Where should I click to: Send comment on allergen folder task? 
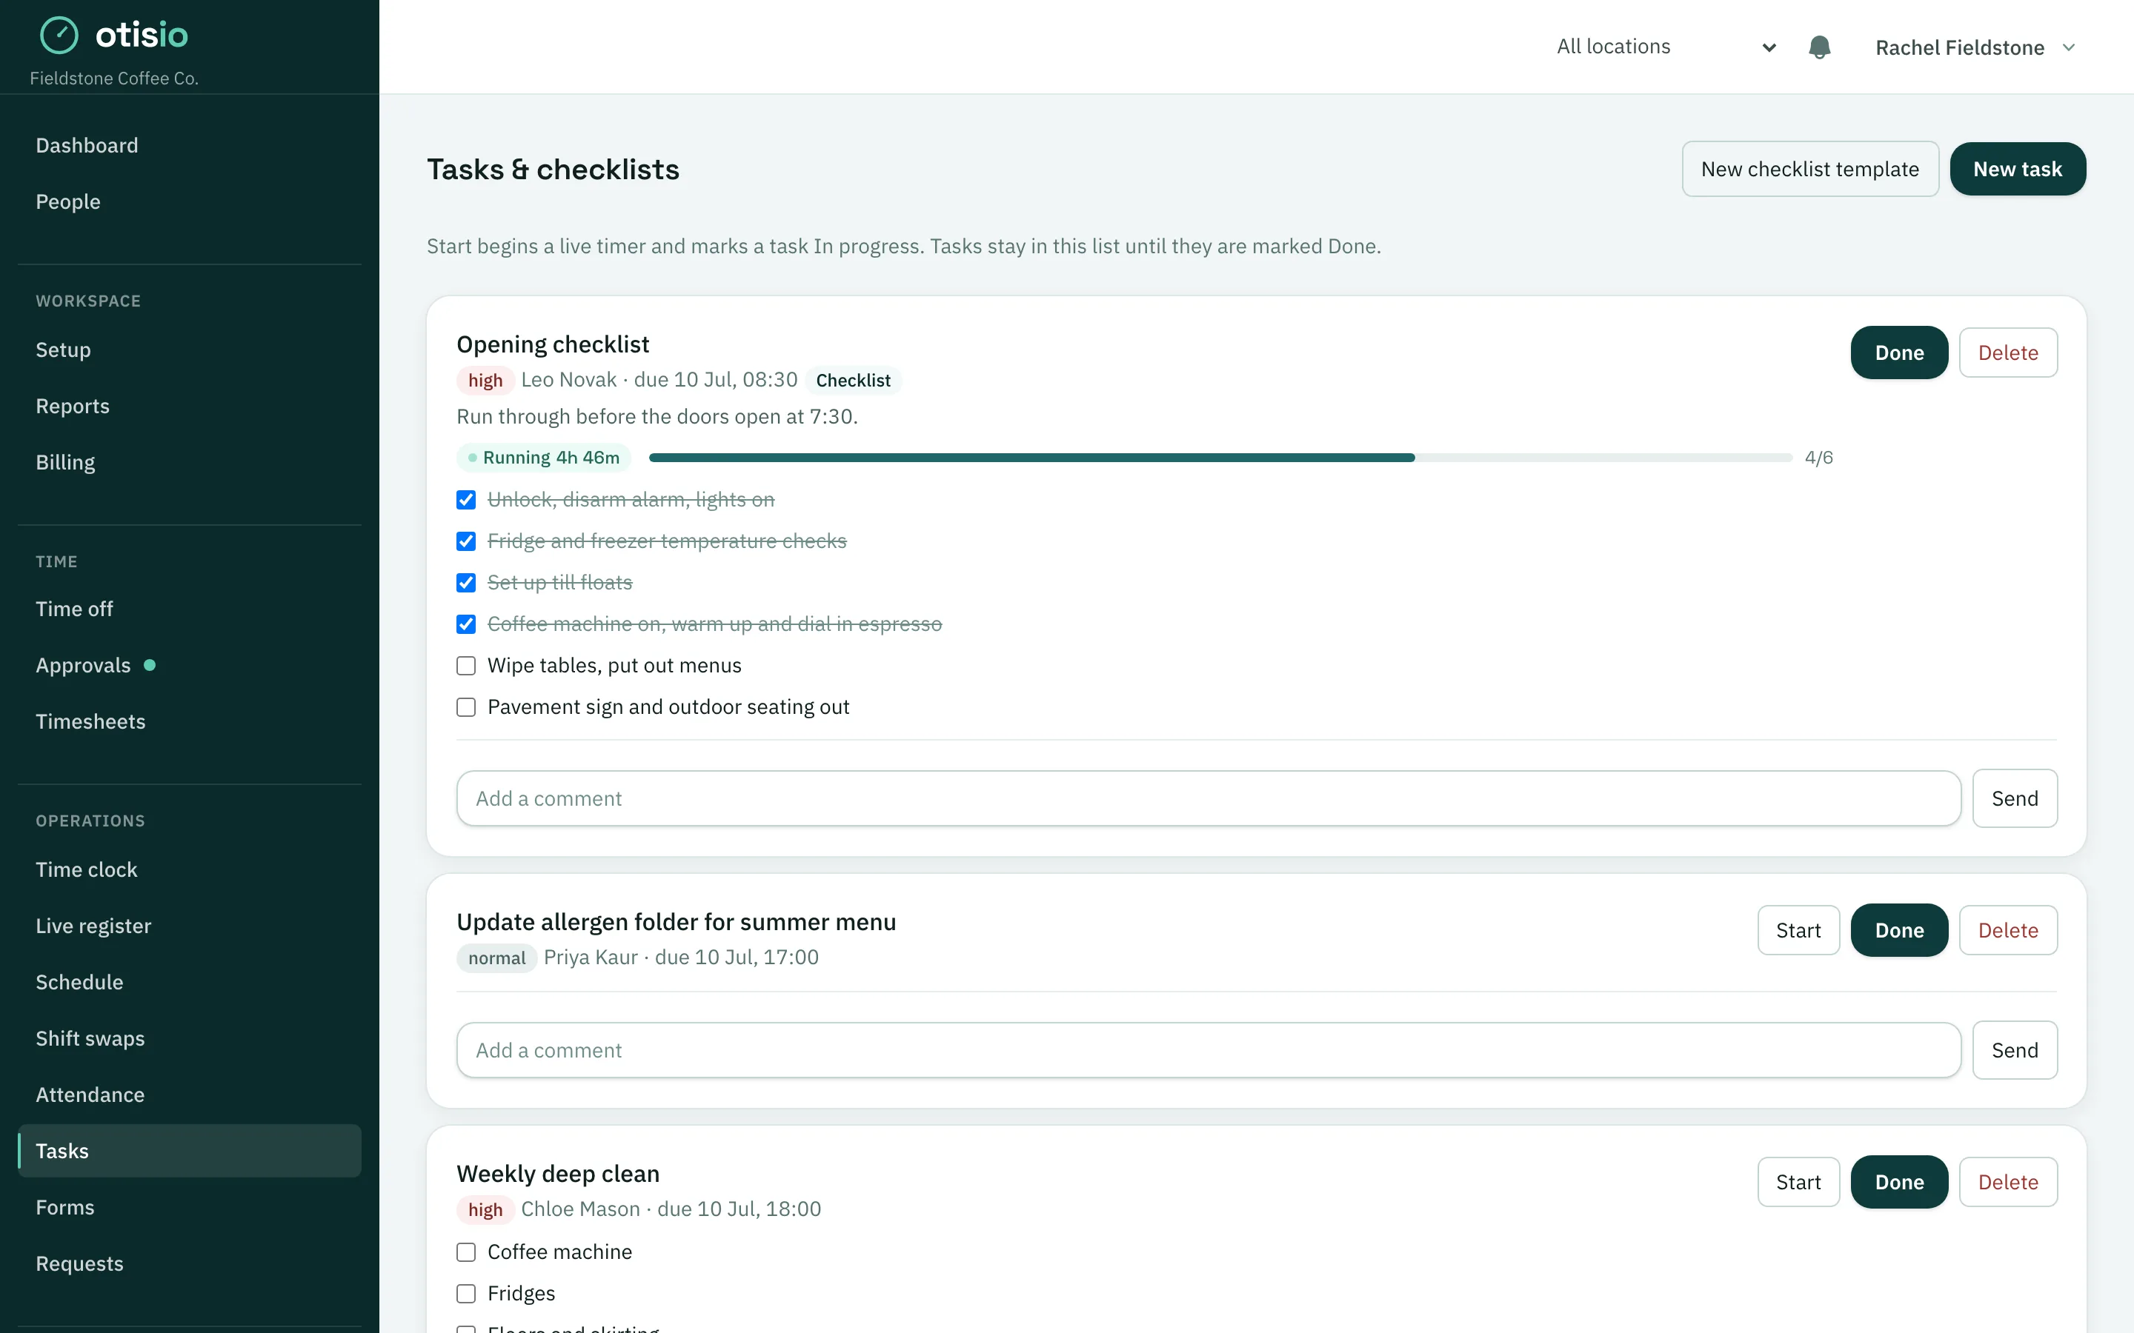tap(2015, 1050)
